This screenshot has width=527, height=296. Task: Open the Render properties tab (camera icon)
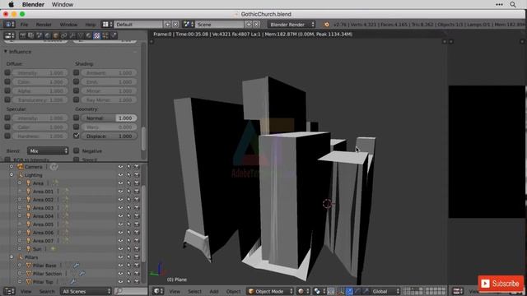23,35
